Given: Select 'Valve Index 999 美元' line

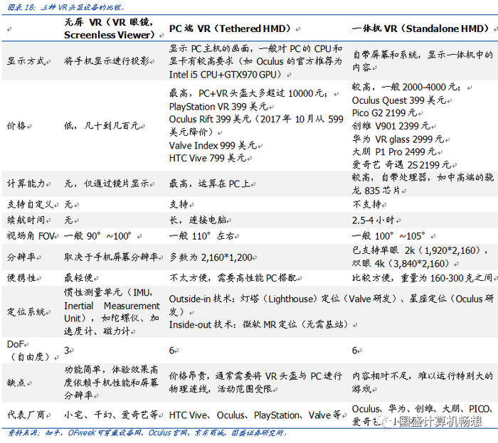Looking at the screenshot, I should (213, 145).
